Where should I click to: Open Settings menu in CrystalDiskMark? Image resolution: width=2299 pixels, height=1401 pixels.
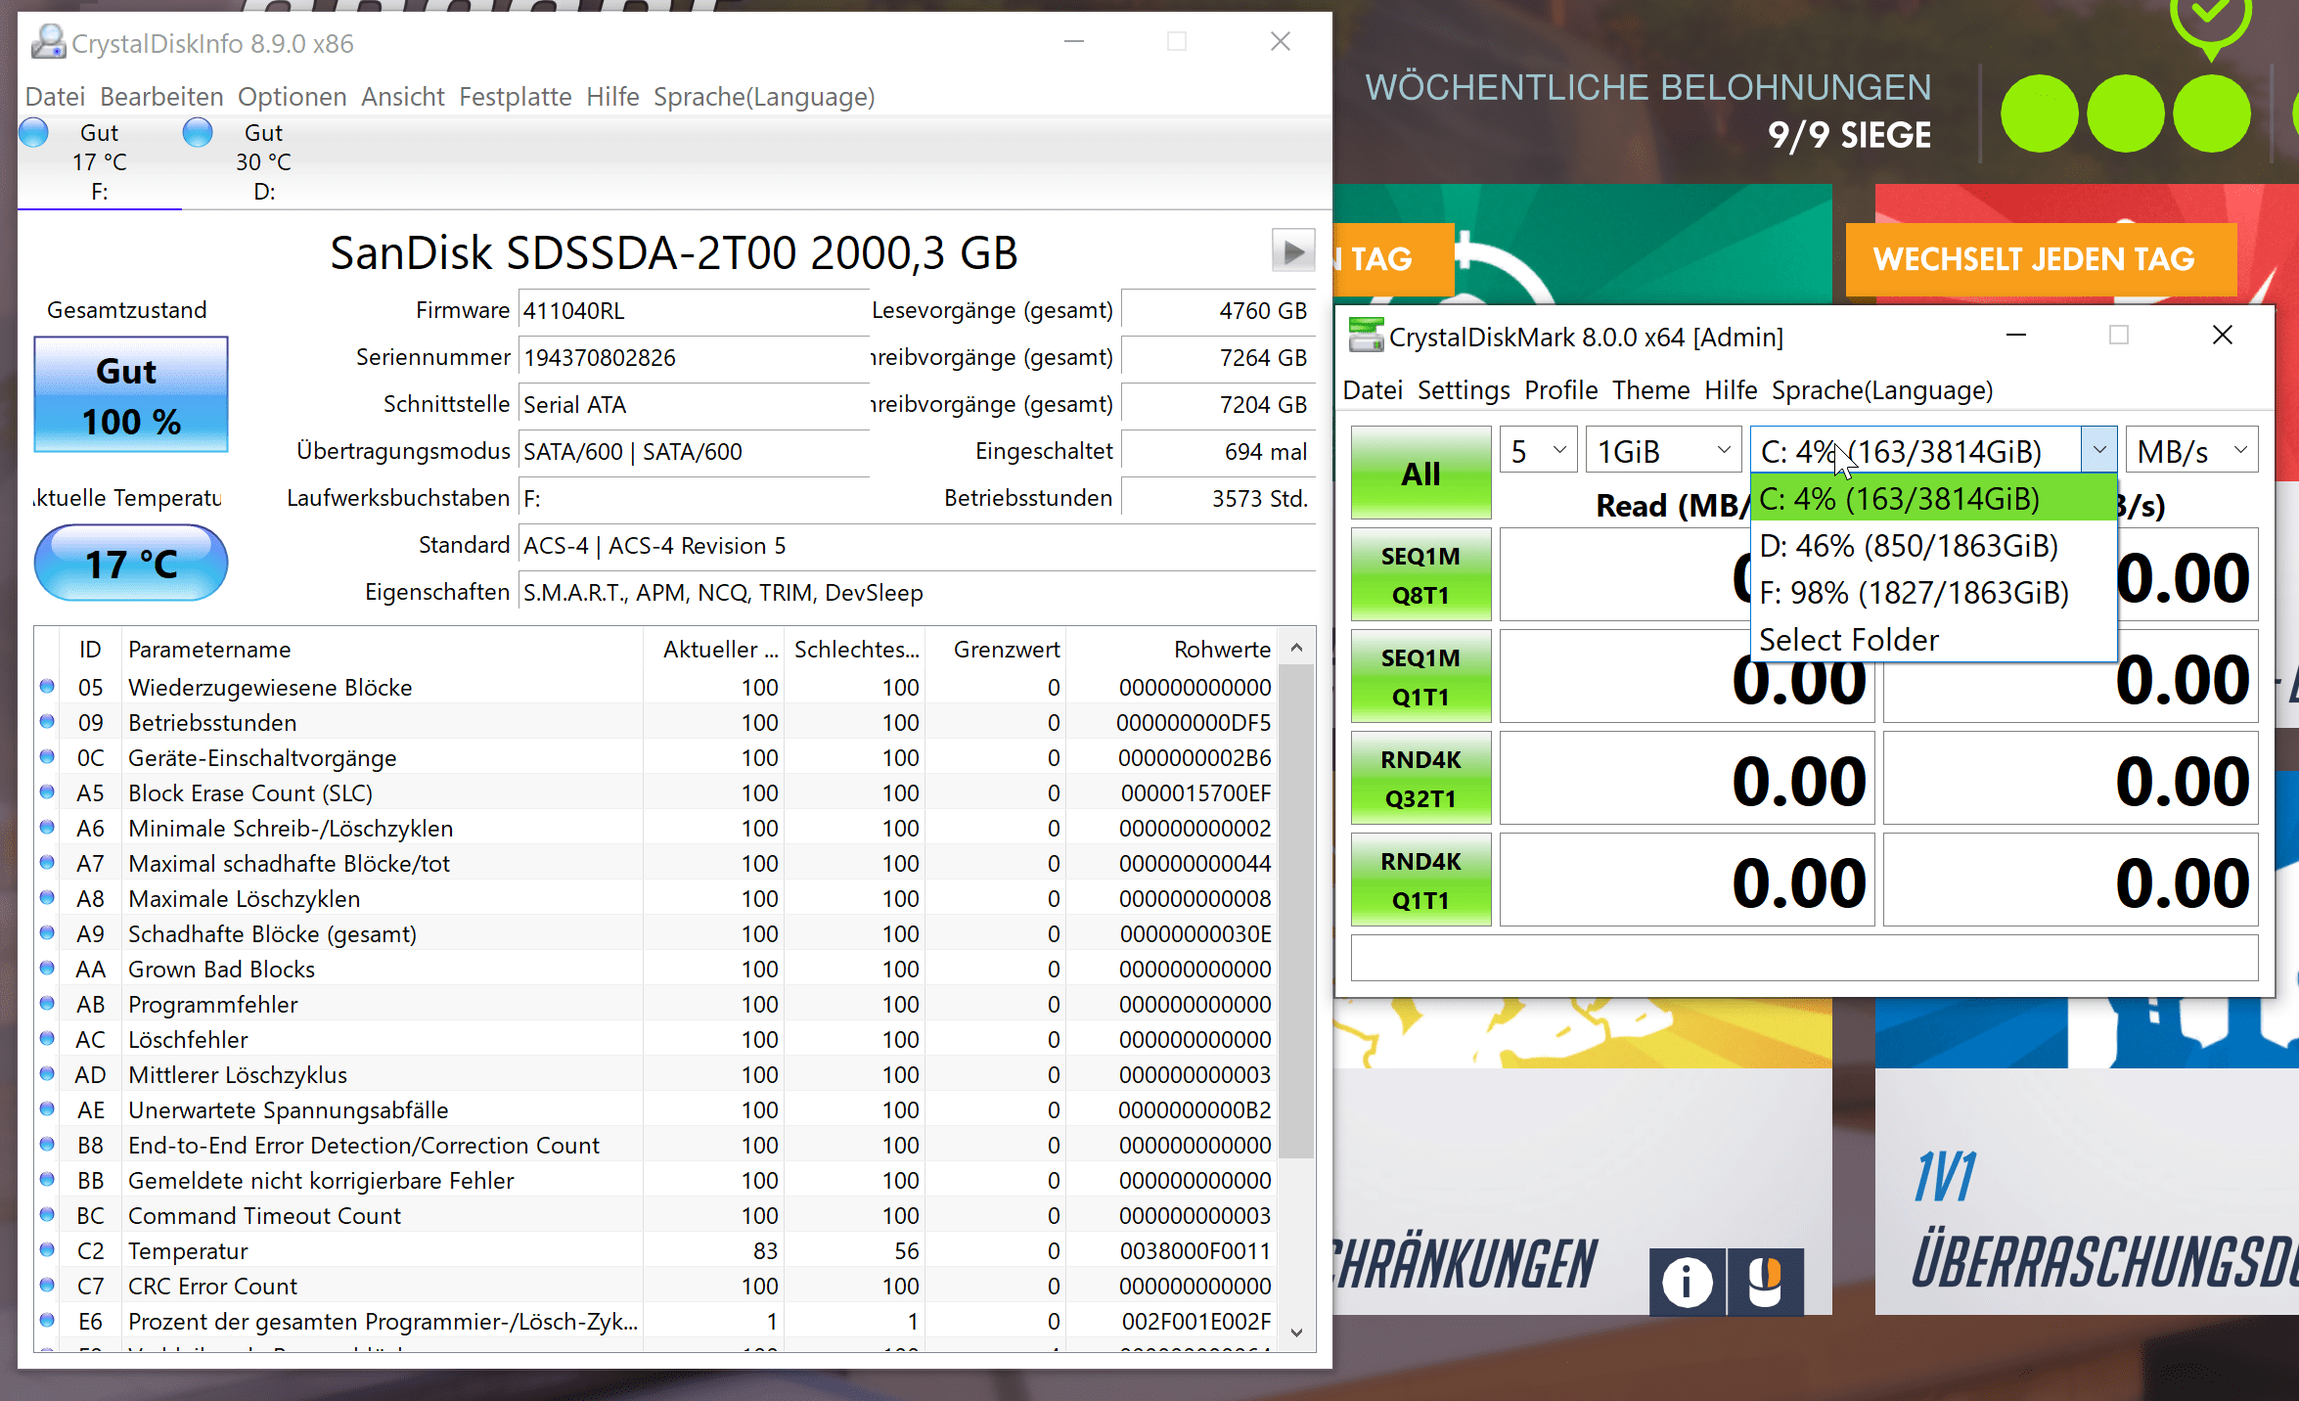(x=1464, y=390)
